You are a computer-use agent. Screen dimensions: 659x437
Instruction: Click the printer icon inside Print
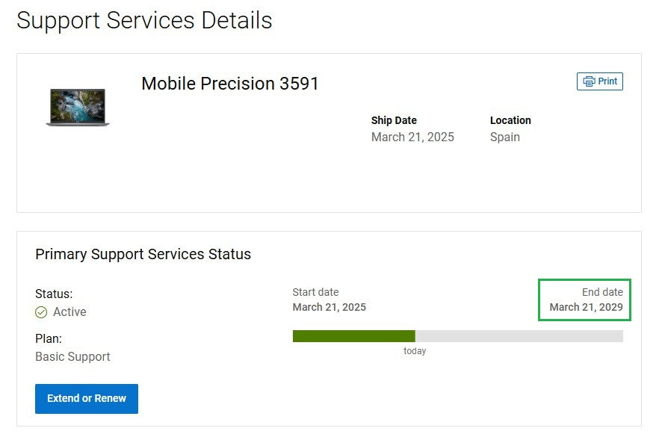click(590, 81)
